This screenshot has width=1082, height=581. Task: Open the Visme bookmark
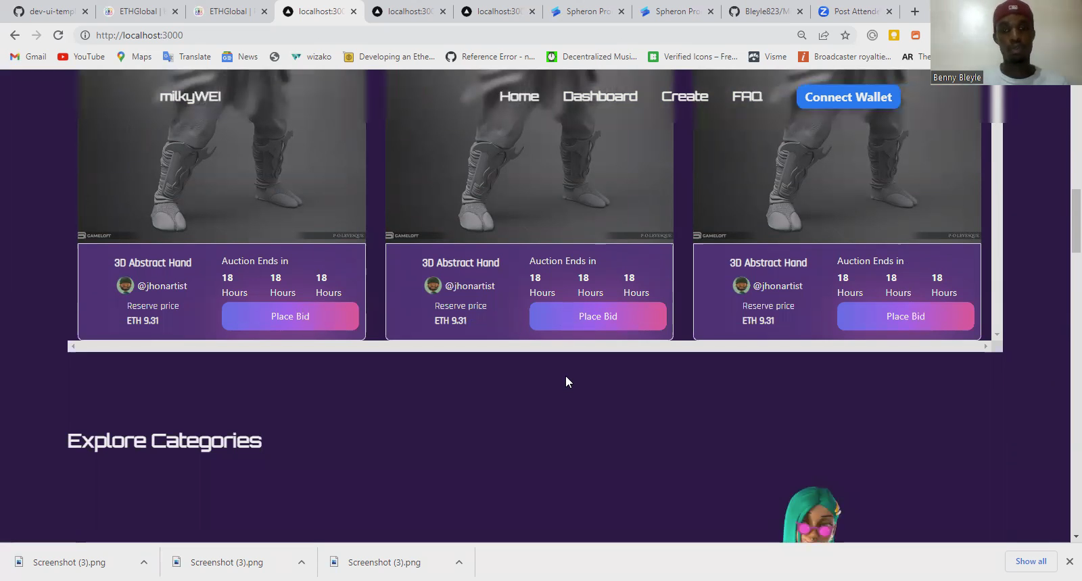tap(768, 57)
